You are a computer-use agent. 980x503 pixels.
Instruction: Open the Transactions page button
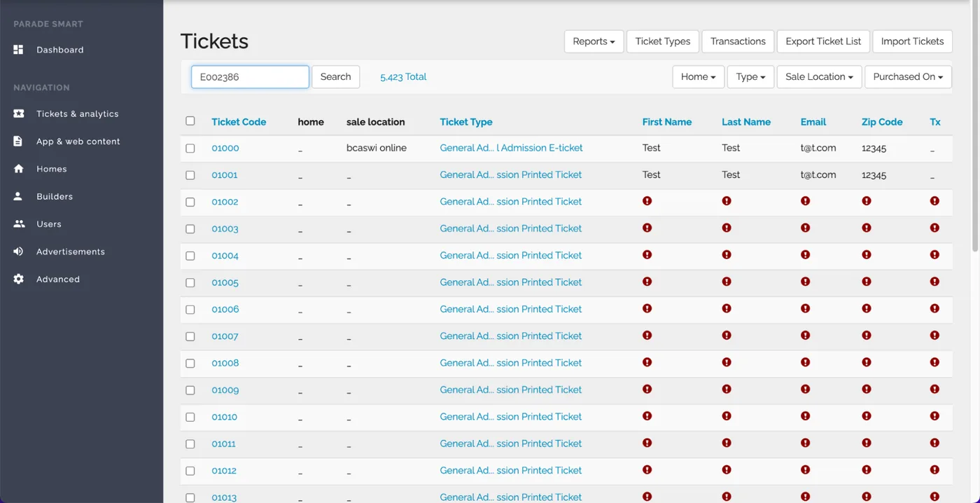pyautogui.click(x=738, y=41)
